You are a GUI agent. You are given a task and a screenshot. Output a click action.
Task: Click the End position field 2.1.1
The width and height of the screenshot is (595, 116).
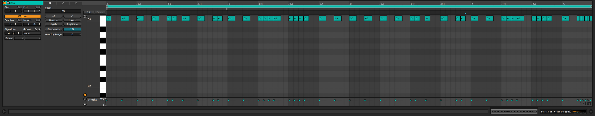click(32, 11)
